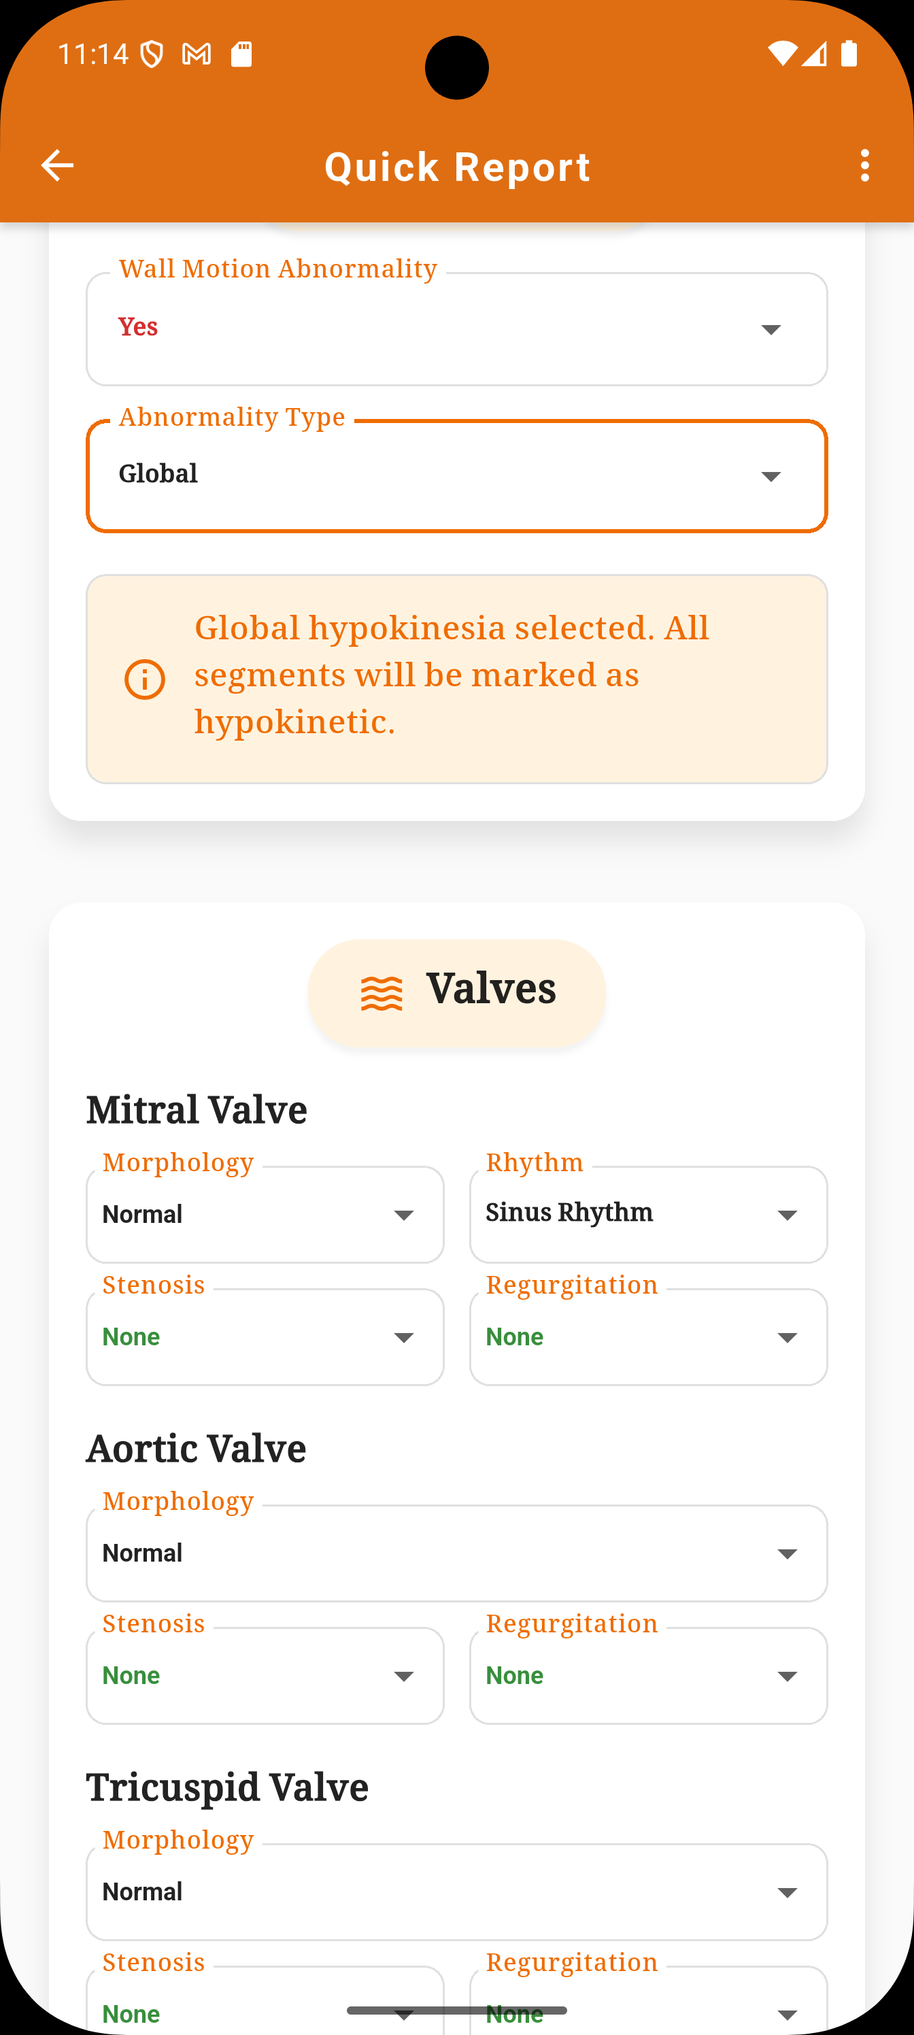Tap the shield icon in the status bar
Image resolution: width=914 pixels, height=2035 pixels.
152,54
